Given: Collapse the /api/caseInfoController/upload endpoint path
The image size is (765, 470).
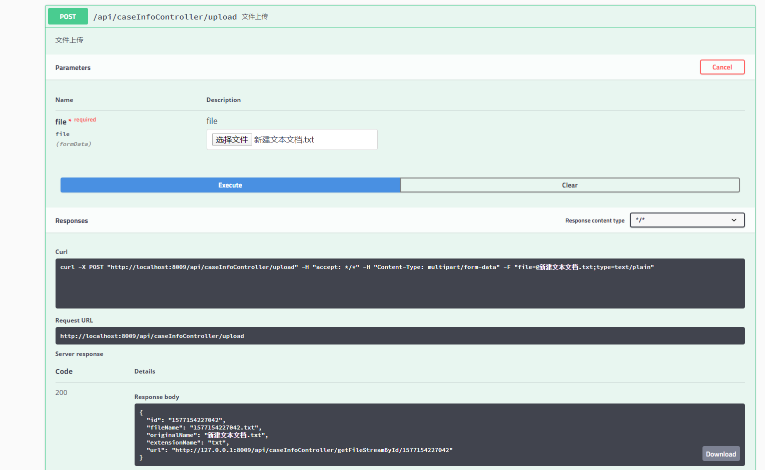Looking at the screenshot, I should tap(165, 17).
